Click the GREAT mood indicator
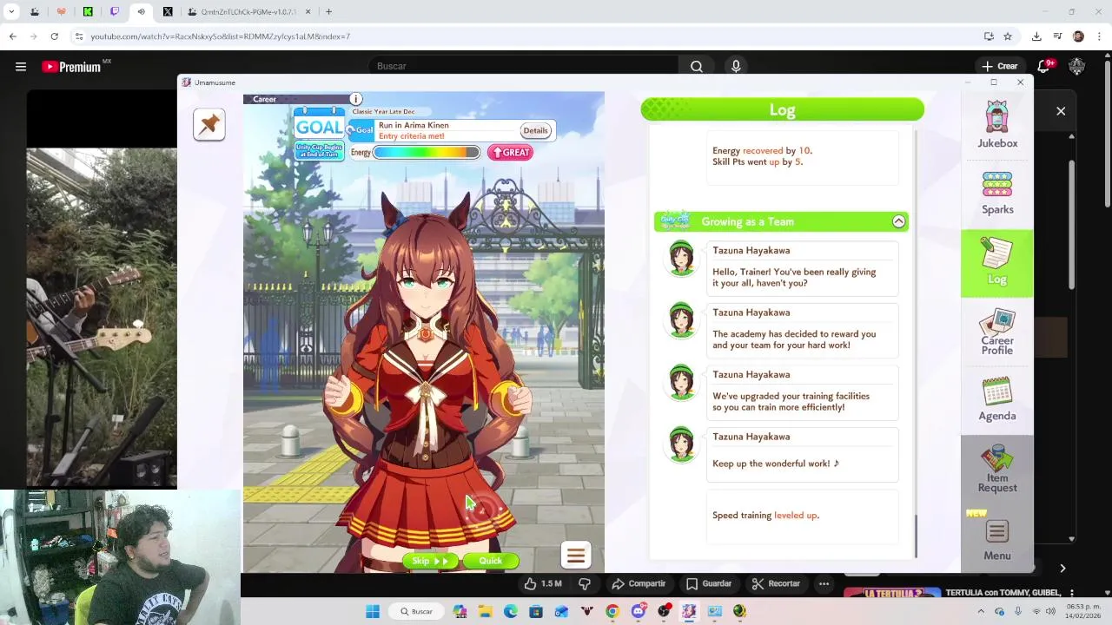The image size is (1112, 625). (510, 152)
